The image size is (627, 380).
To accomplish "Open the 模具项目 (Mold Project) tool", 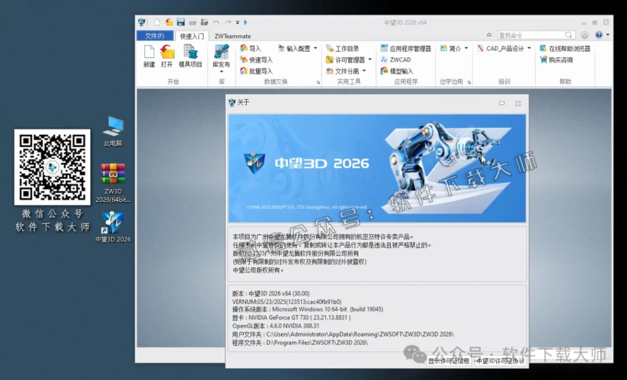I will pos(191,58).
